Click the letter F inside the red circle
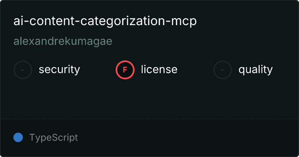This screenshot has width=299, height=157. pos(125,70)
